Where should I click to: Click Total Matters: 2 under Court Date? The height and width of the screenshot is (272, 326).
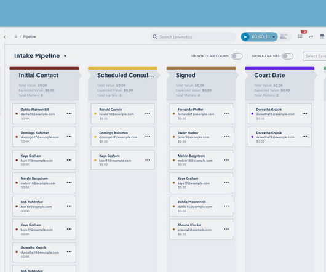266,95
